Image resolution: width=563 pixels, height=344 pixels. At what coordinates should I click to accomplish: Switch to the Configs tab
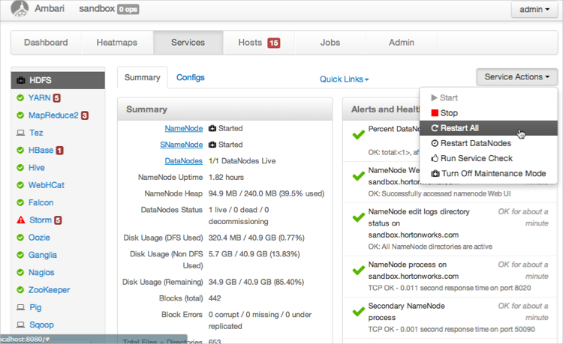[190, 77]
